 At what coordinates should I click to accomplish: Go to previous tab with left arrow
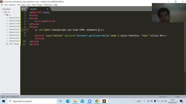pos(22,9)
